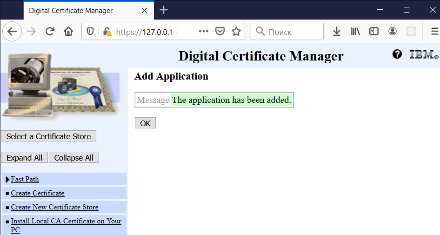Click the IBM logo
440x235 pixels.
click(x=423, y=55)
